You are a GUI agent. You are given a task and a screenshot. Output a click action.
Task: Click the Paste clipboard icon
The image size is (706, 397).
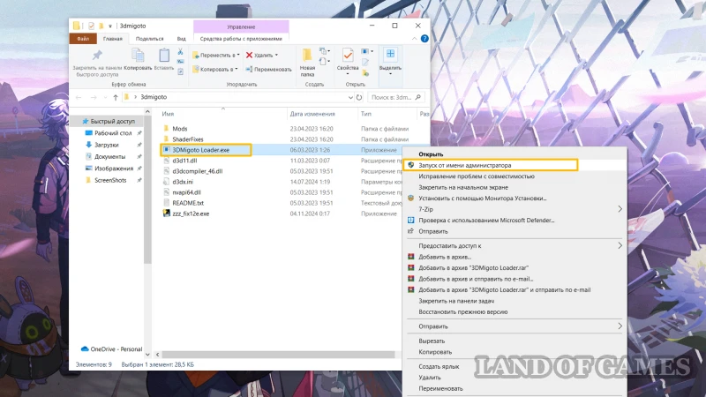(164, 56)
